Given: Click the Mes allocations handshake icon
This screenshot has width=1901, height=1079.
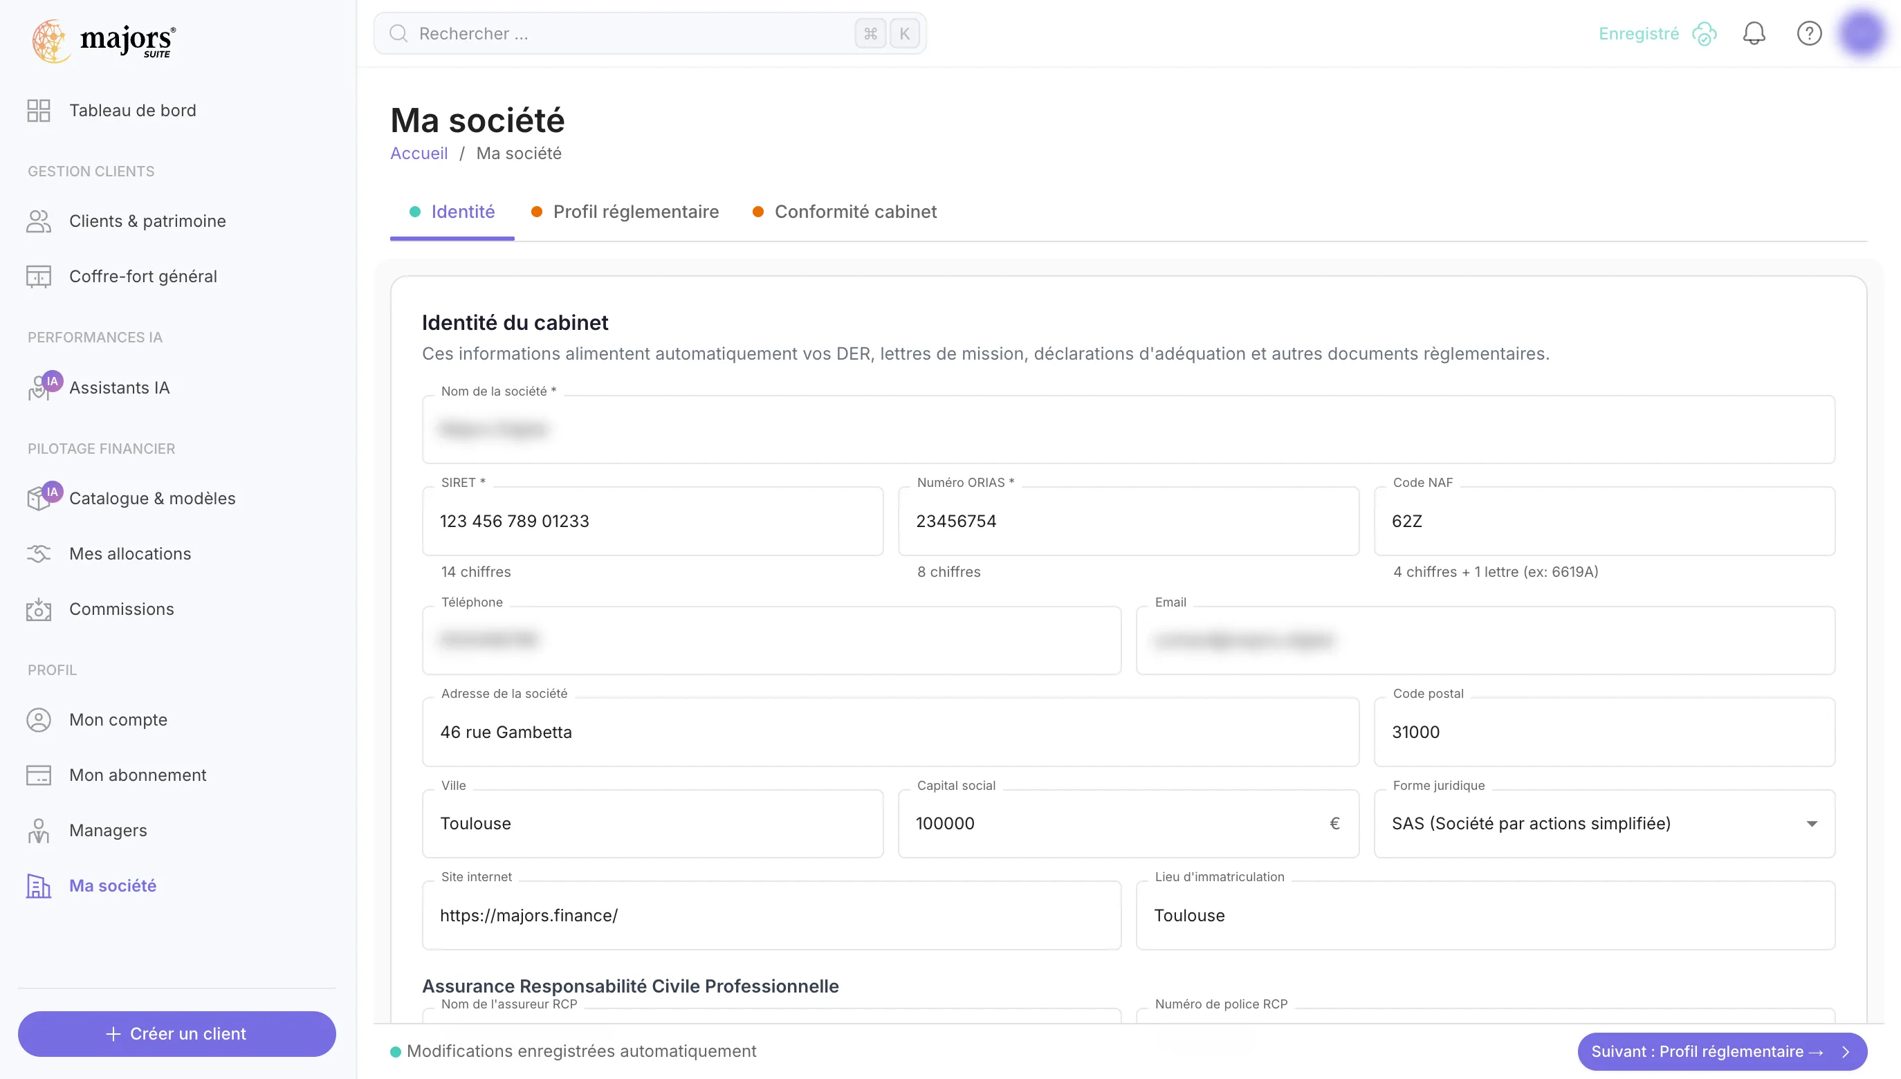Looking at the screenshot, I should coord(39,553).
